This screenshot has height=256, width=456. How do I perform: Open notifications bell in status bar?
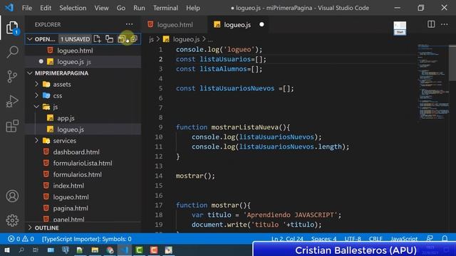445,239
